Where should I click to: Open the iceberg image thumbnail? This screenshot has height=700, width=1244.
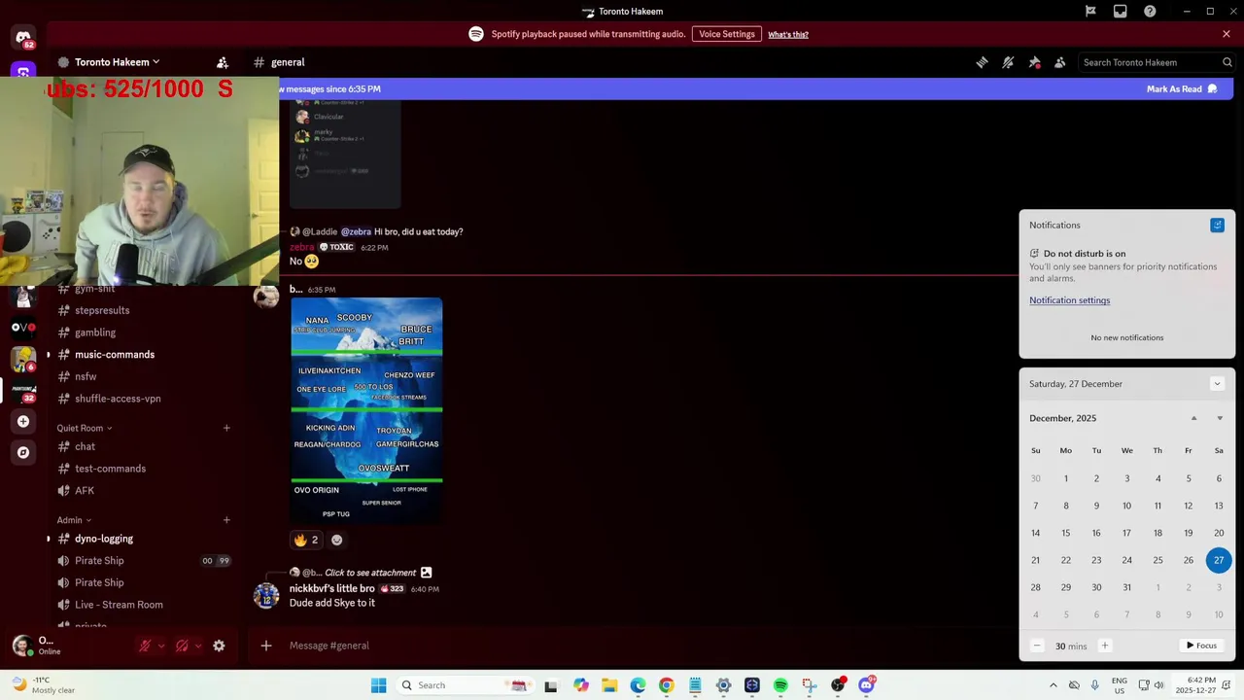[366, 410]
